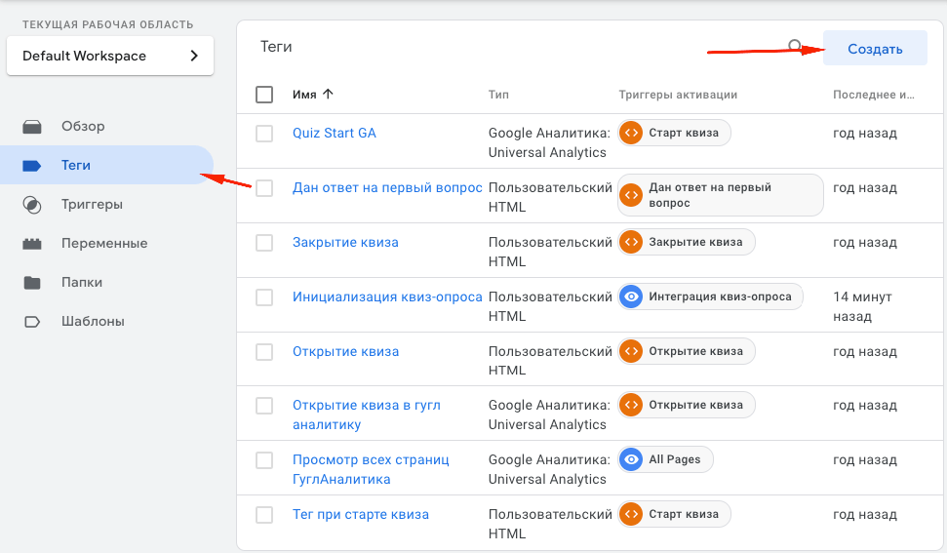Click the Шаблоны label icon in sidebar
Image resolution: width=947 pixels, height=553 pixels.
(x=32, y=322)
